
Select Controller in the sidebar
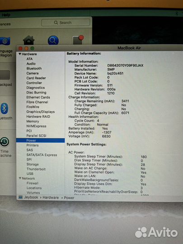pos(34,83)
